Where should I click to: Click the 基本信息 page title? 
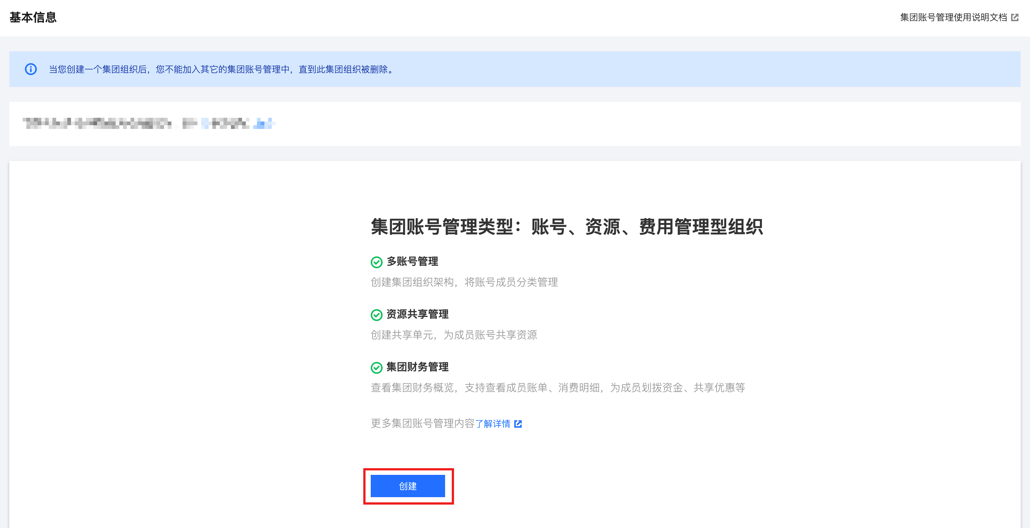click(x=33, y=17)
